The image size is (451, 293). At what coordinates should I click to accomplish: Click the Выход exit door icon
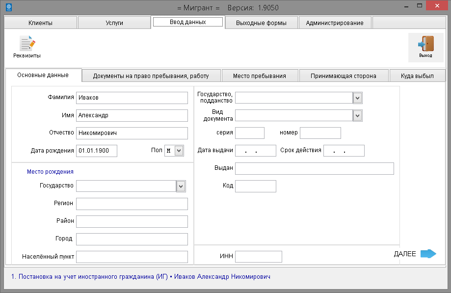pos(425,44)
